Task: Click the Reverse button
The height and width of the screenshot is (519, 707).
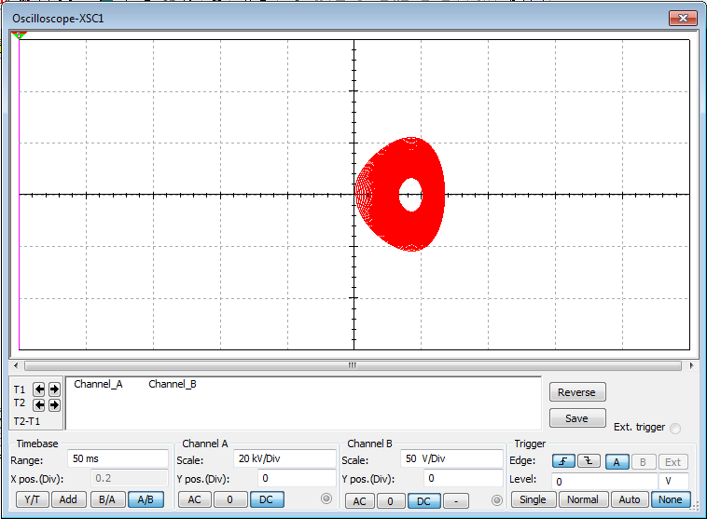Action: (x=577, y=392)
